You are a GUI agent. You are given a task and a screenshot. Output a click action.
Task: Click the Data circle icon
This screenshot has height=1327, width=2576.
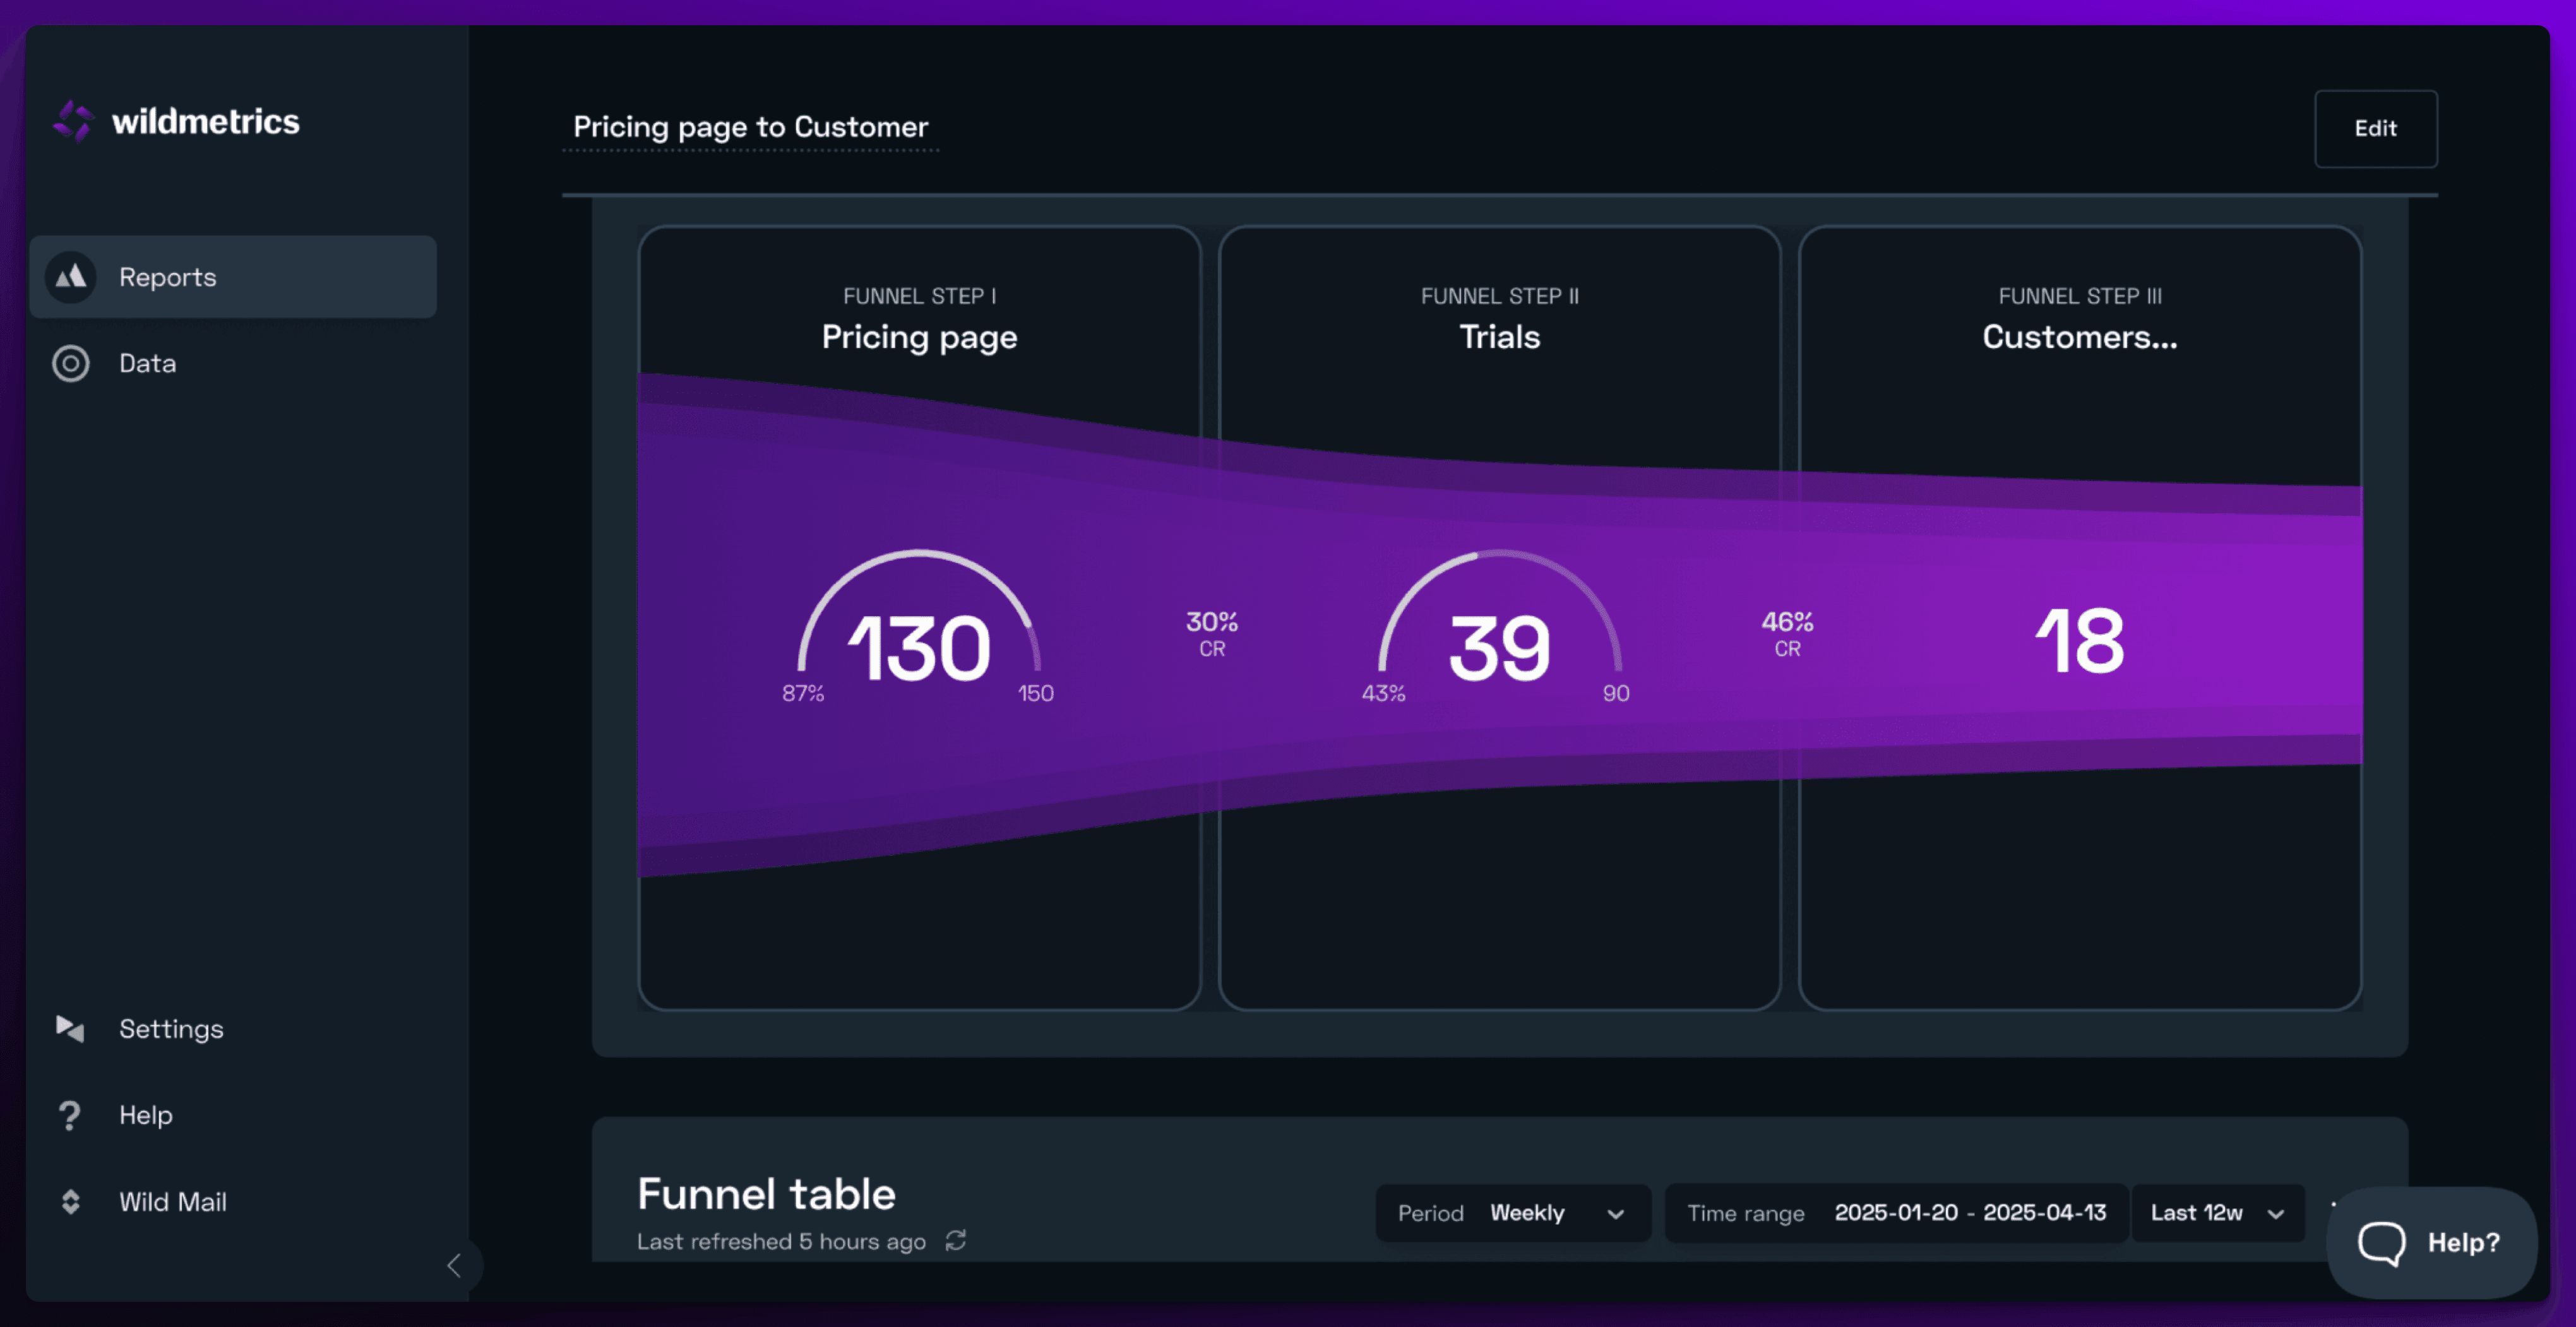[x=70, y=363]
